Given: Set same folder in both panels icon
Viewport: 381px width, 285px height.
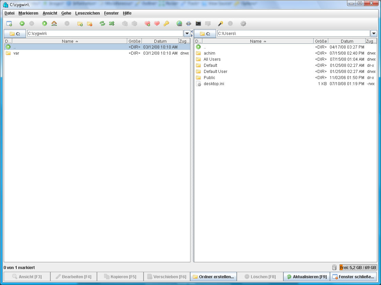Looking at the screenshot, I should tap(112, 23).
